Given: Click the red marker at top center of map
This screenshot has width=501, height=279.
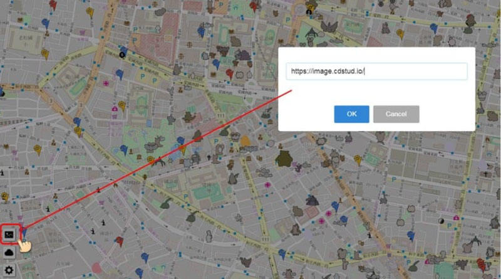Looking at the screenshot, I should 253,6.
